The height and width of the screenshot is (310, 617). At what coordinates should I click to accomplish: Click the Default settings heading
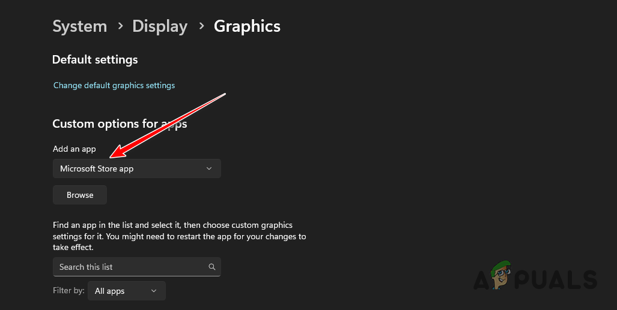pos(95,59)
